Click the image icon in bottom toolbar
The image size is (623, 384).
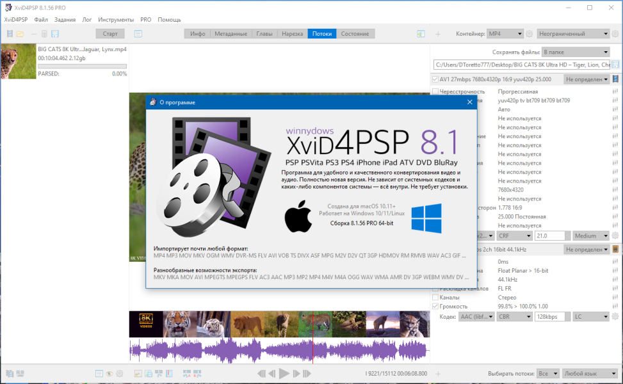pos(138,373)
